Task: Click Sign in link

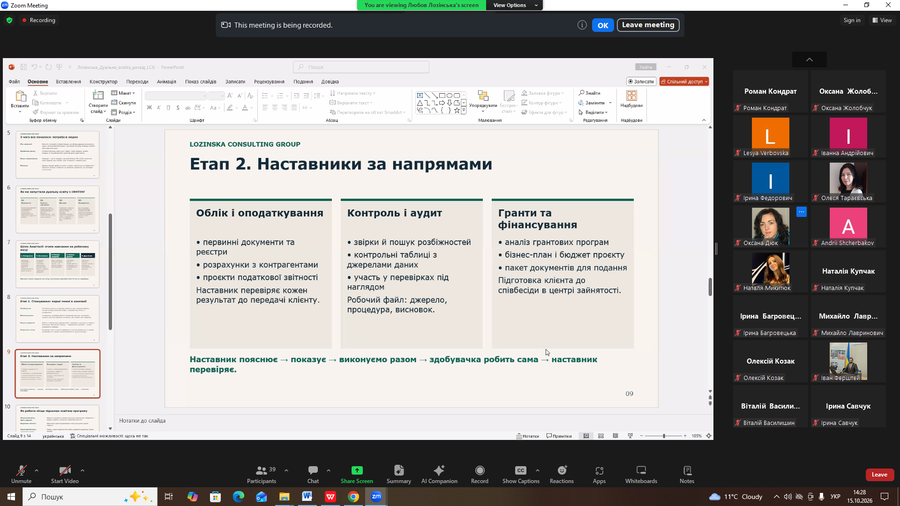Action: tap(852, 20)
